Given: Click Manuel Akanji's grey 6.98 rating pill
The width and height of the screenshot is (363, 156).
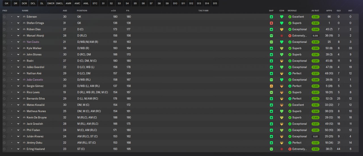Looking at the screenshot, I should click(x=315, y=36).
